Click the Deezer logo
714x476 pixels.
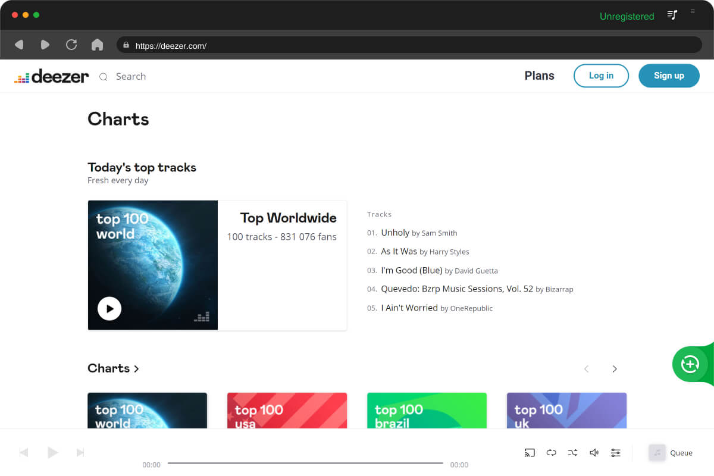51,76
